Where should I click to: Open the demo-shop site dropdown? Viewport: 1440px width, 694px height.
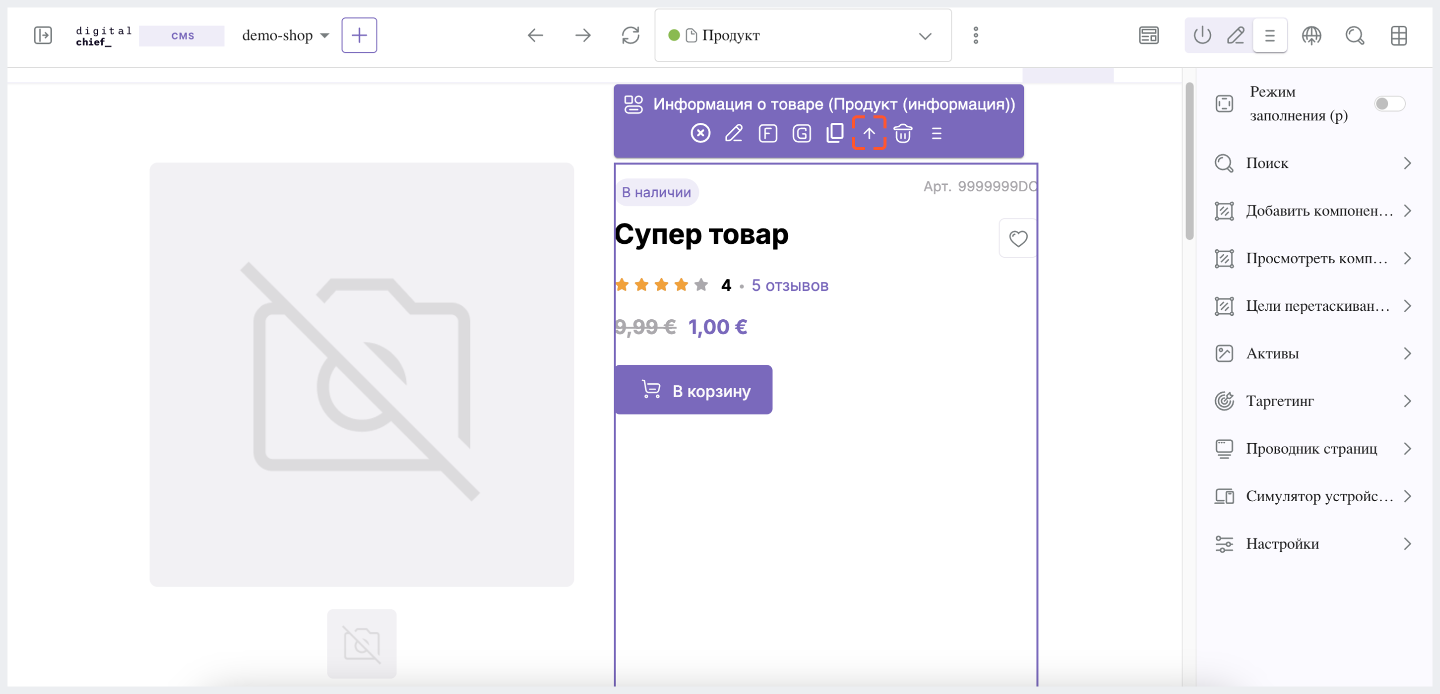point(285,35)
